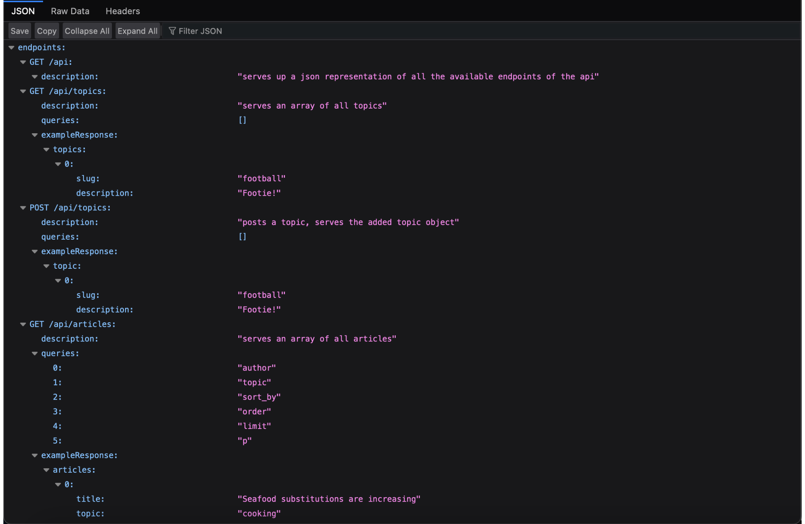
Task: Collapse exampleResponse under GET /api/articles
Action: tap(35, 456)
